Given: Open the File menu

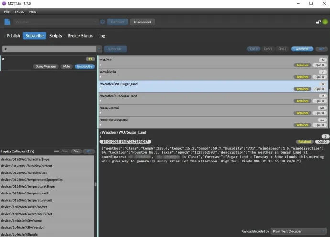Looking at the screenshot, I should pos(7,12).
